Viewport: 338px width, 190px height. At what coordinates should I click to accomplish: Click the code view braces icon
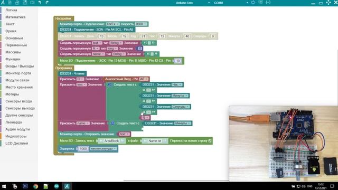click(x=268, y=3)
